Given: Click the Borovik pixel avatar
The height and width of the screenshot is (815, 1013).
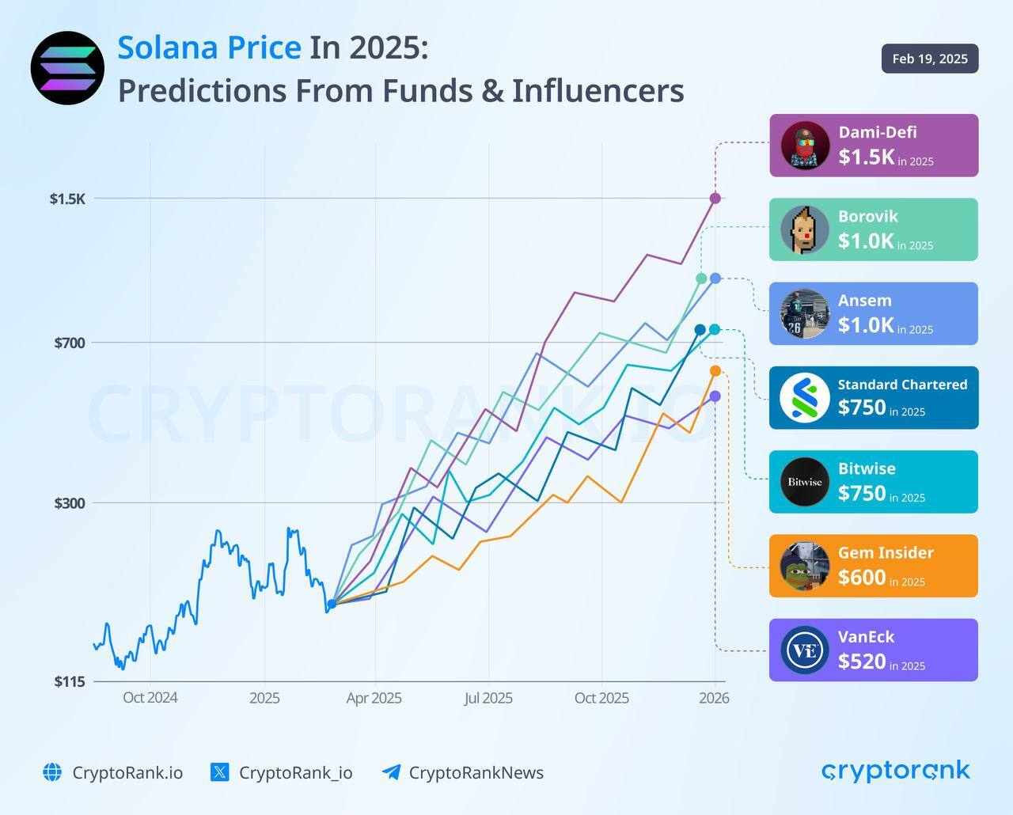Looking at the screenshot, I should pyautogui.click(x=805, y=230).
